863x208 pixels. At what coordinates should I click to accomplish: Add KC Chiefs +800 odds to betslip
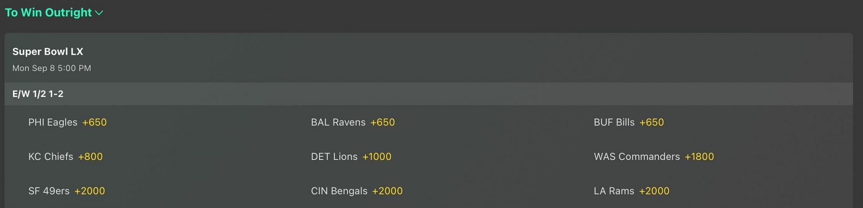click(x=90, y=157)
